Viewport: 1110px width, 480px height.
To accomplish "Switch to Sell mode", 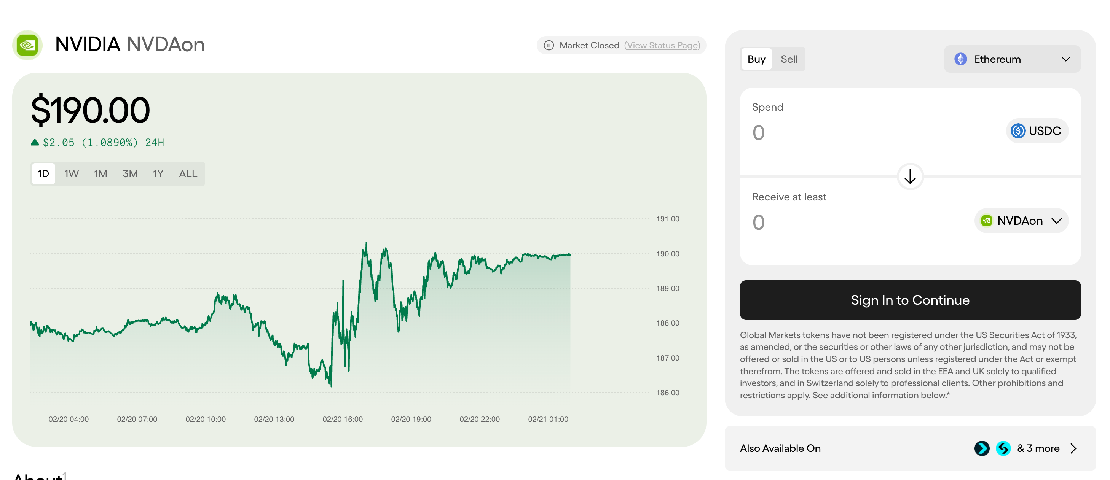I will pos(789,59).
